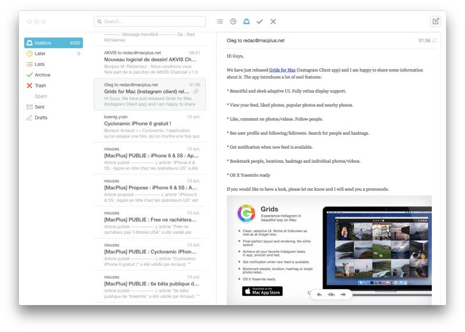This screenshot has height=332, width=465.
Task: Archive message with the checkmark icon
Action: [260, 22]
